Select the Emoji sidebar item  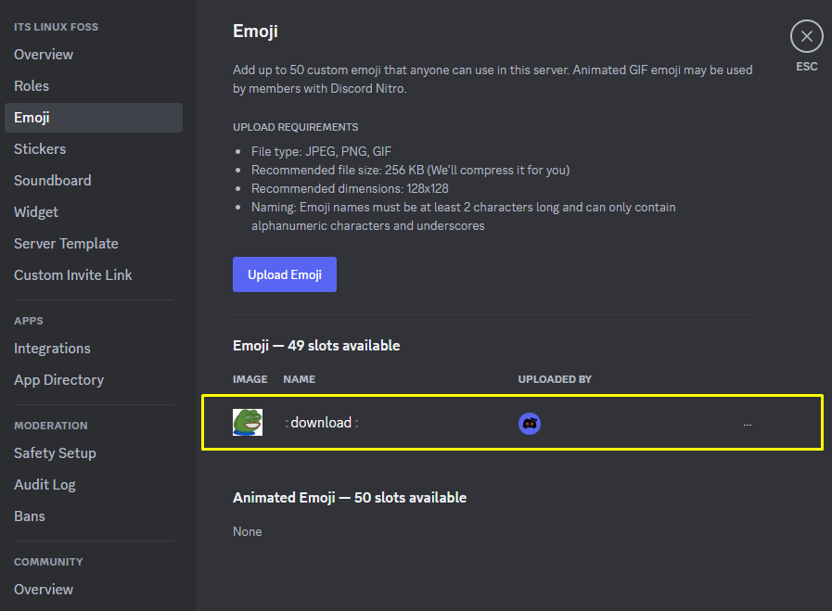pos(94,117)
